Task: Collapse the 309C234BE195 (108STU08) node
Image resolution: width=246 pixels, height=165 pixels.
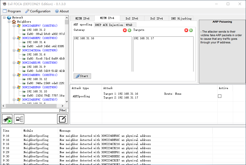Action: [14, 63]
